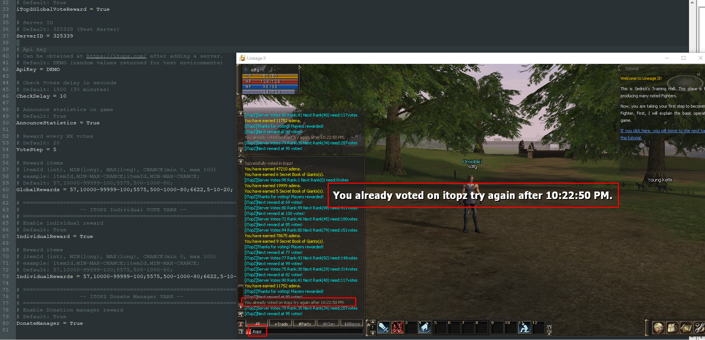The width and height of the screenshot is (705, 340).
Task: Click the crossed-out red shortcut in slot 2
Action: (397, 327)
